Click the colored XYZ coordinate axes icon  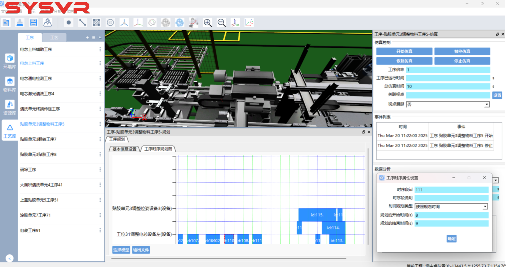(x=138, y=23)
